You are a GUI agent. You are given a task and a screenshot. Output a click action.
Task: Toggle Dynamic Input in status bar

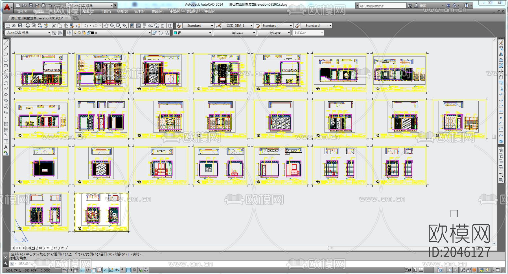tap(117, 270)
